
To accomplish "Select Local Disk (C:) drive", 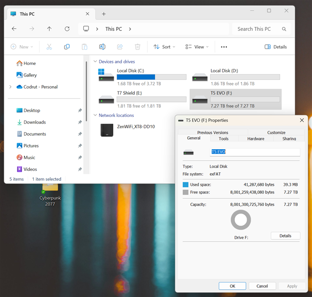I will point(142,77).
